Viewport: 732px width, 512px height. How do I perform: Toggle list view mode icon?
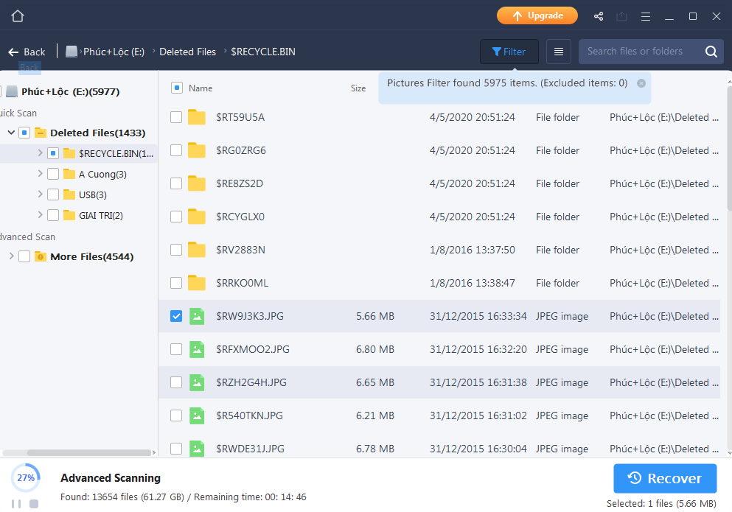[x=559, y=52]
